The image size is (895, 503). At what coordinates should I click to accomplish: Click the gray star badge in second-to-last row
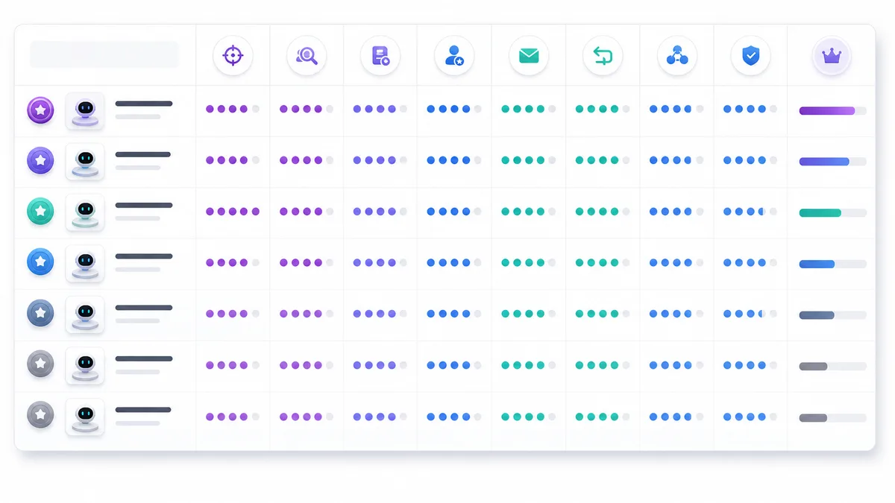coord(40,364)
